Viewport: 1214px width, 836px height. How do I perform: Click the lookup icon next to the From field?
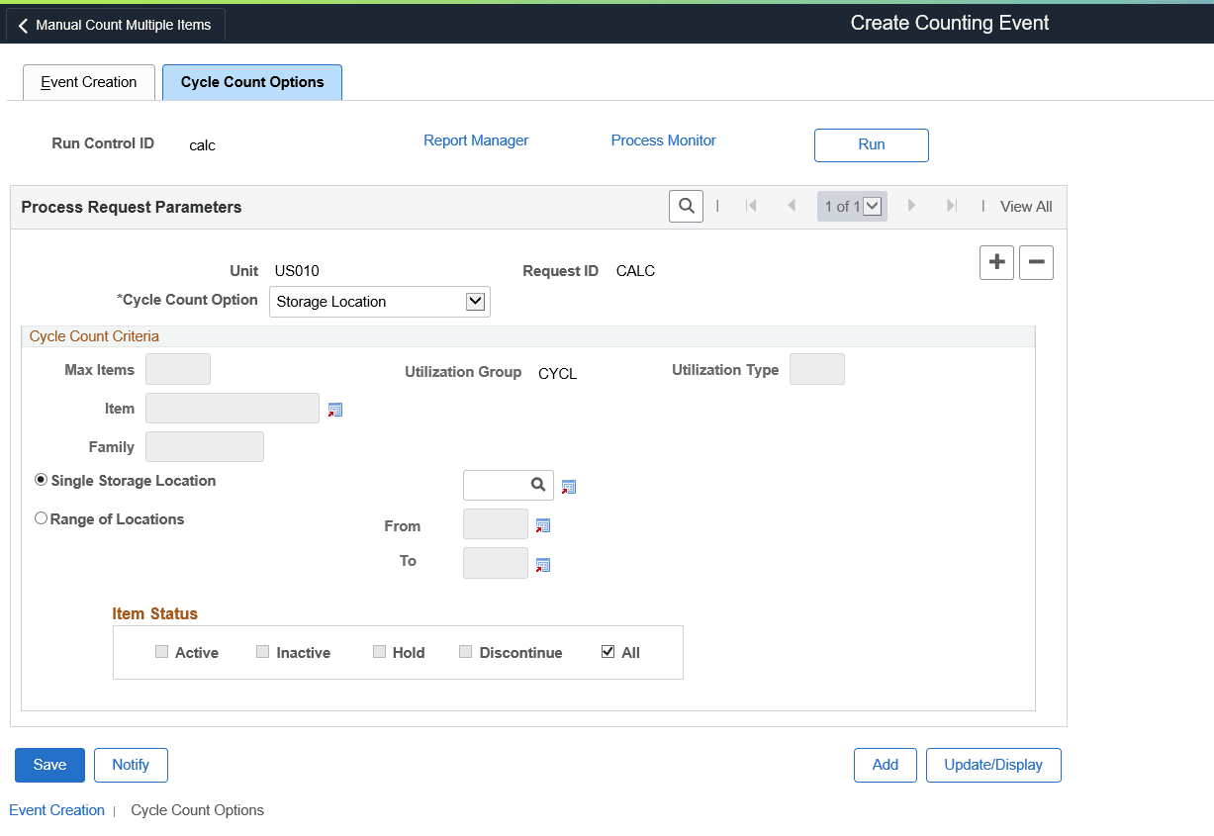pos(542,525)
